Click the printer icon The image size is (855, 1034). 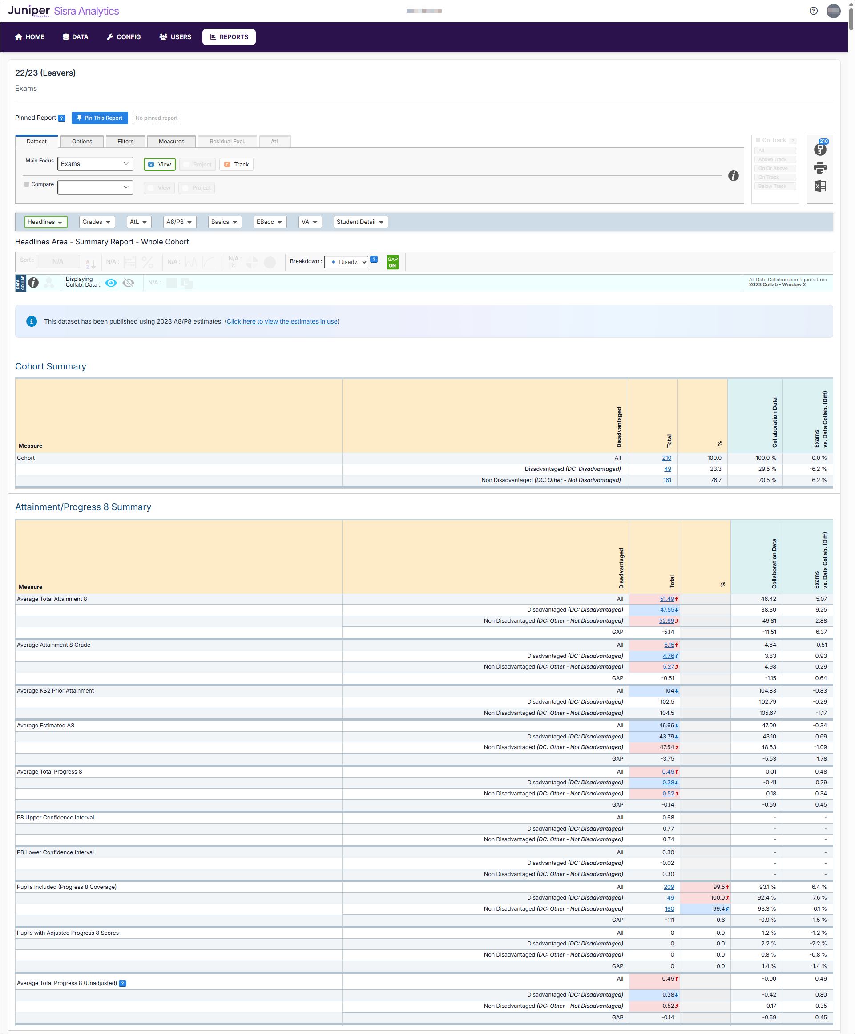coord(820,168)
